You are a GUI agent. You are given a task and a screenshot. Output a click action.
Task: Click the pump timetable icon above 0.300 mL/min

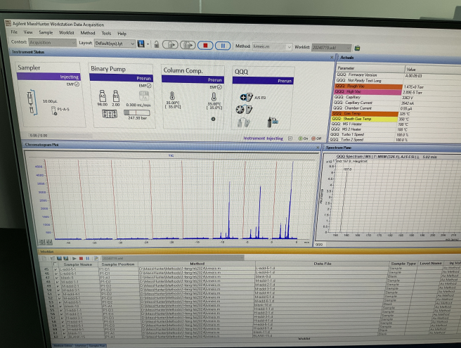coord(144,96)
